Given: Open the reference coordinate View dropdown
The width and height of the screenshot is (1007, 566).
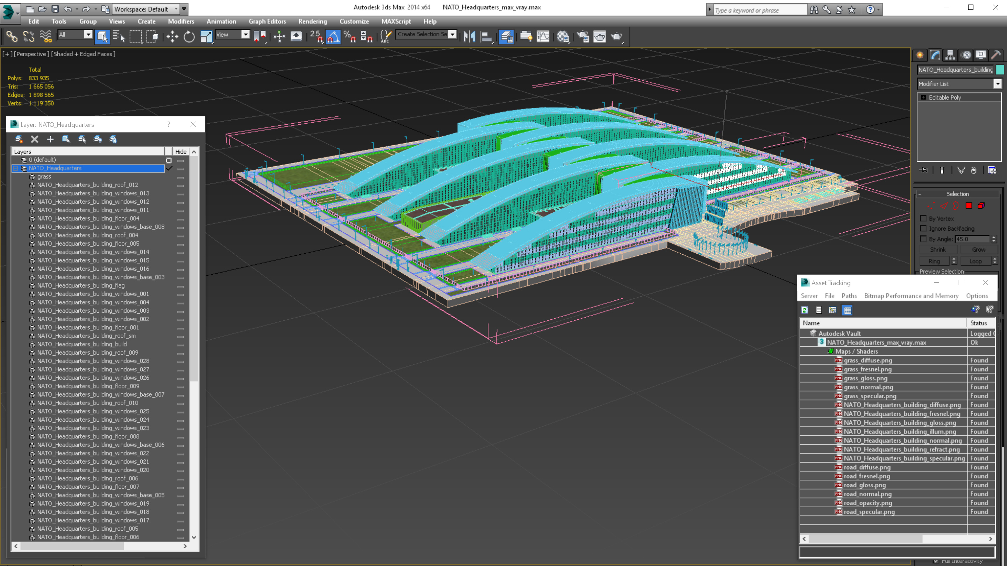Looking at the screenshot, I should [x=245, y=35].
